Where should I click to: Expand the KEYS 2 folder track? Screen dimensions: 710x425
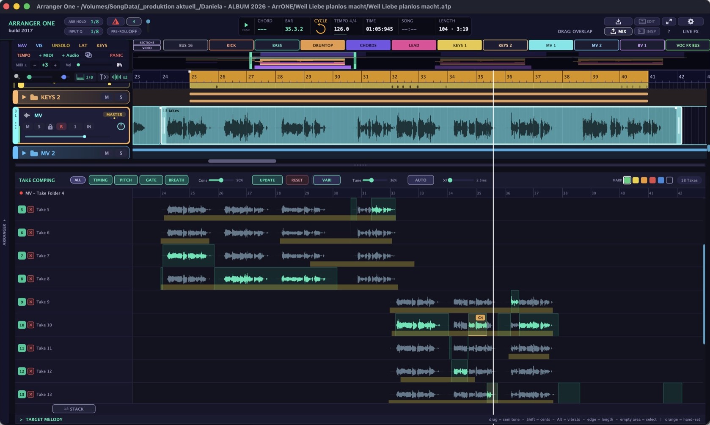24,97
